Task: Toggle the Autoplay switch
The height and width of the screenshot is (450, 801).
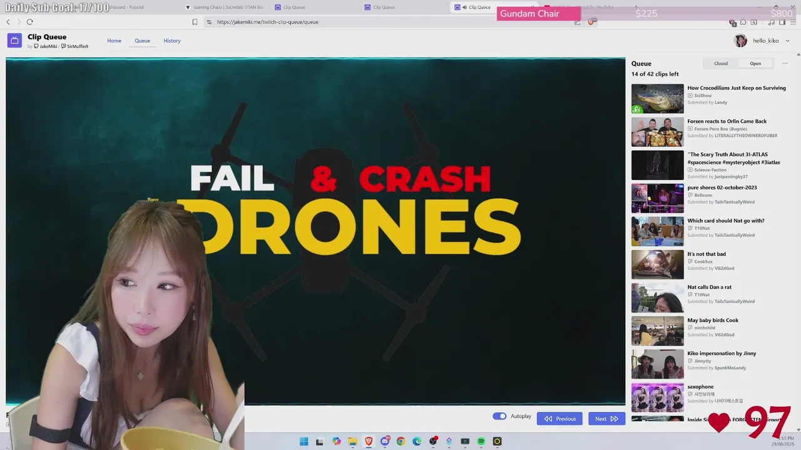Action: pos(499,416)
